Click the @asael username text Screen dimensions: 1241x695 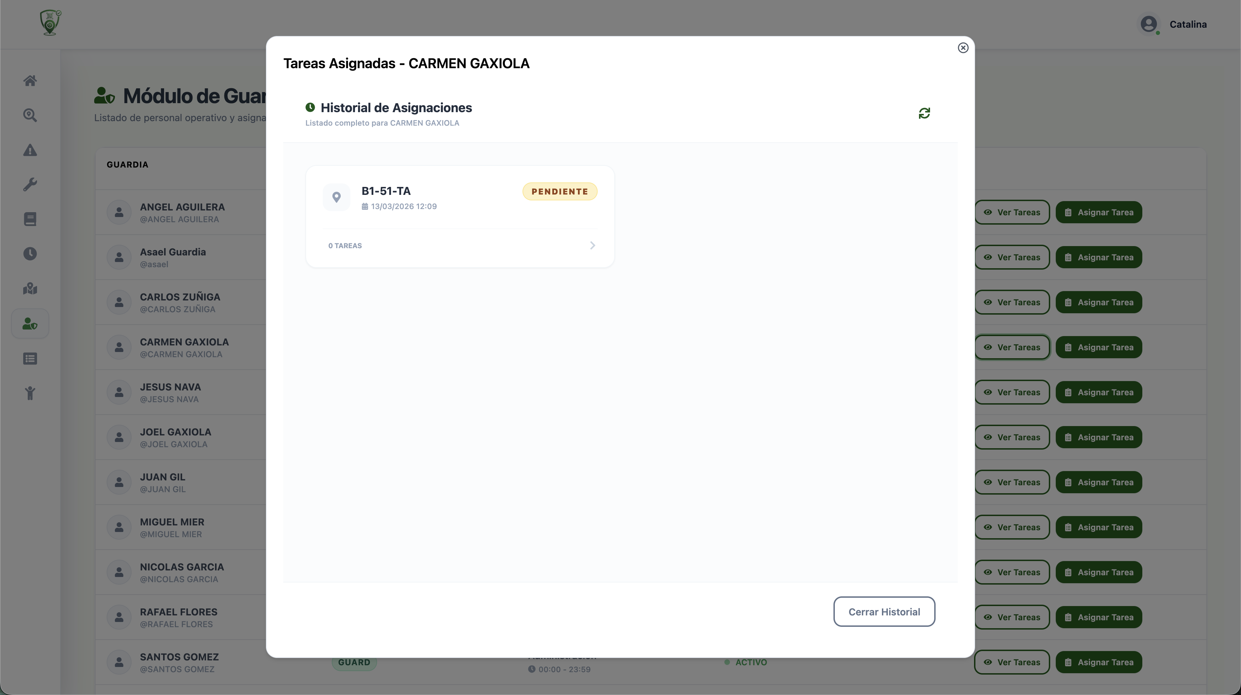point(154,264)
